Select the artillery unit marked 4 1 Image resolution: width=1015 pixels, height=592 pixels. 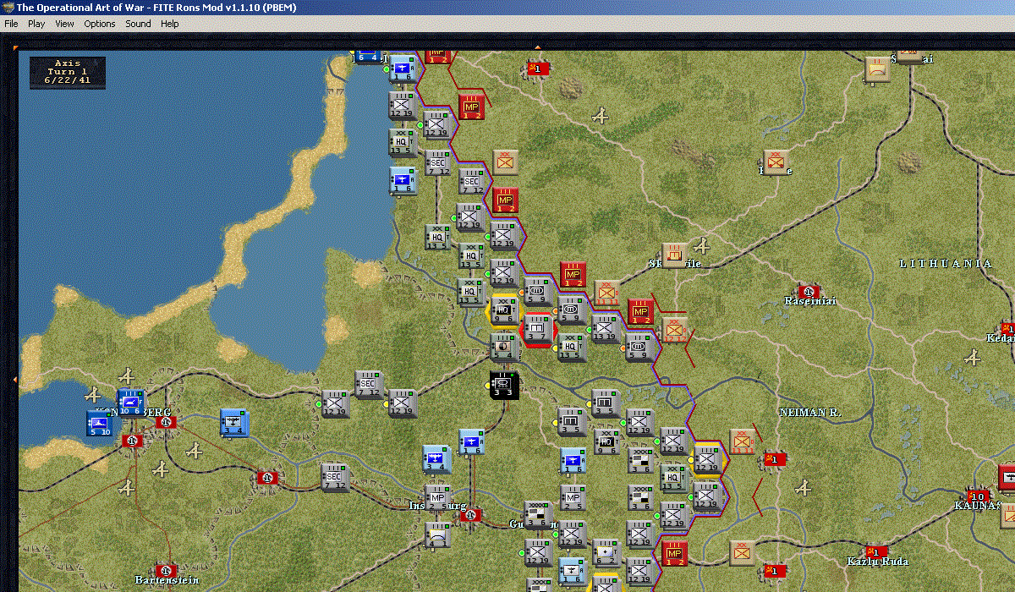point(438,535)
